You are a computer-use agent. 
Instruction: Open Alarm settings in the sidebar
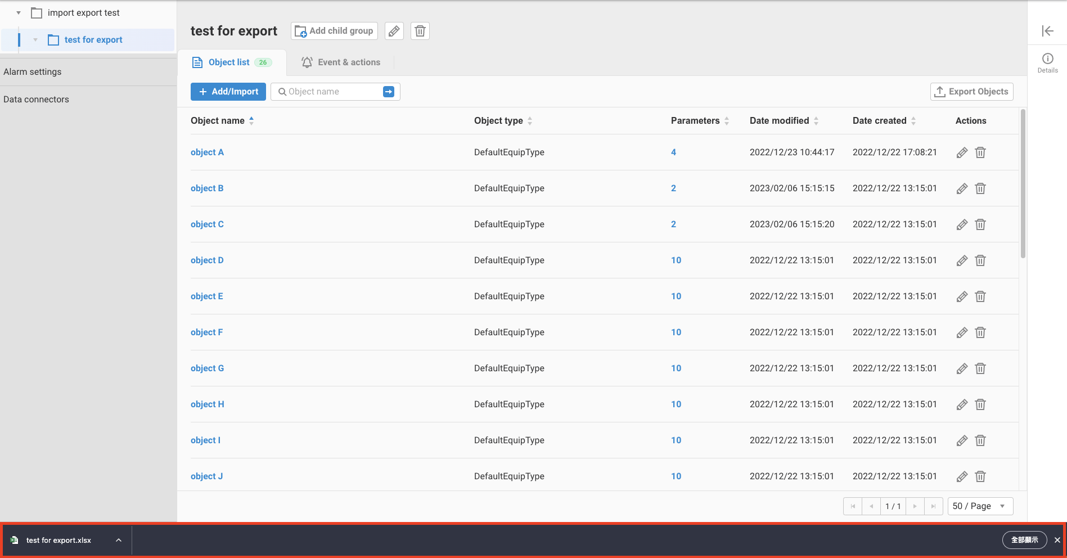[x=33, y=72]
